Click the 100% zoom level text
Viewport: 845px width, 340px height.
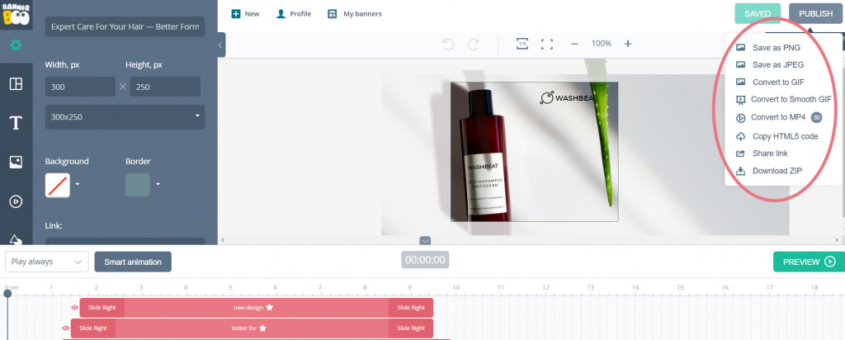601,44
